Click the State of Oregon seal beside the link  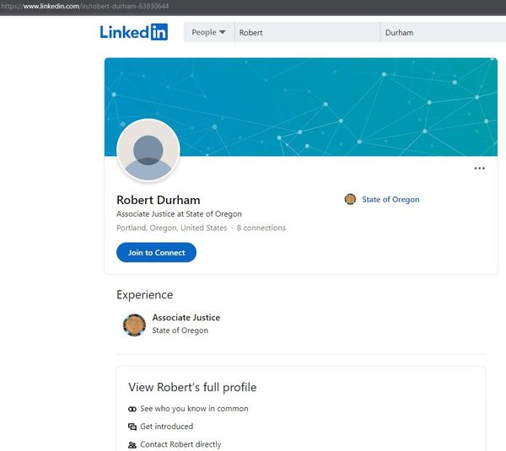pyautogui.click(x=350, y=199)
